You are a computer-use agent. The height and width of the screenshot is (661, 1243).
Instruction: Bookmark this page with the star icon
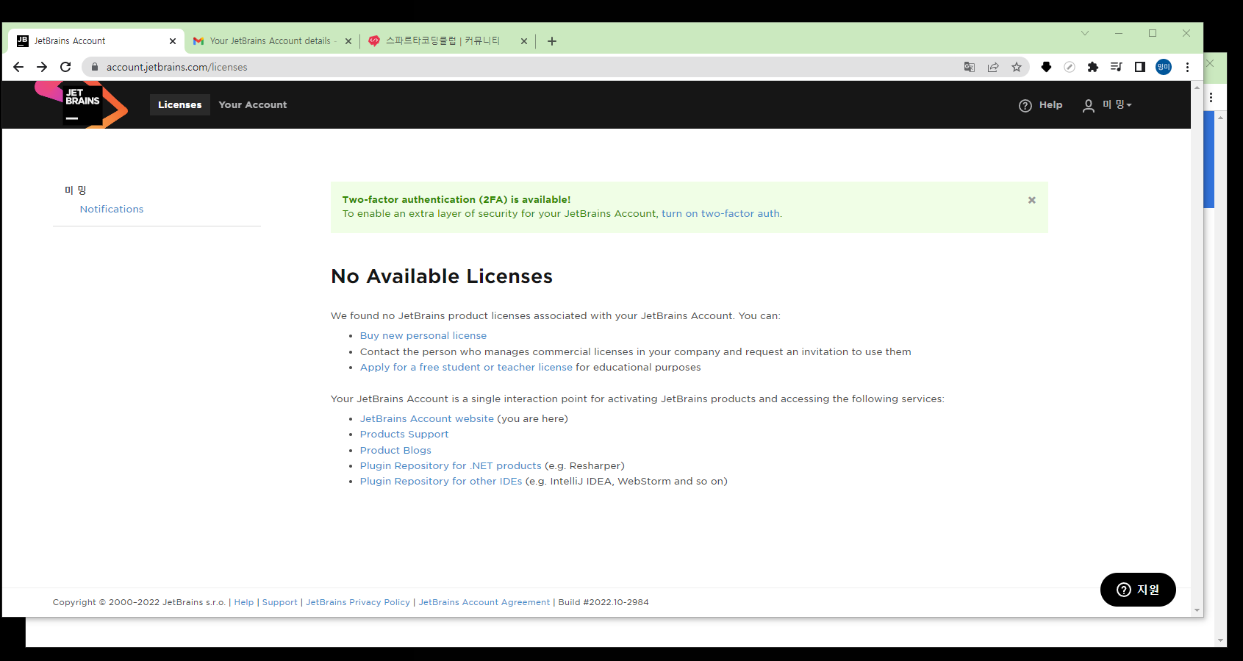click(1017, 67)
